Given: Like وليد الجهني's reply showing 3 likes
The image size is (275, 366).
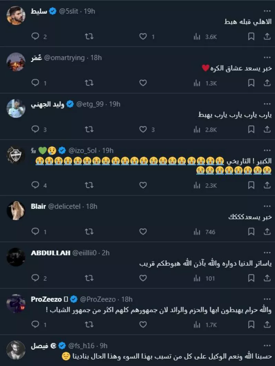Looking at the screenshot, I should click(143, 129).
